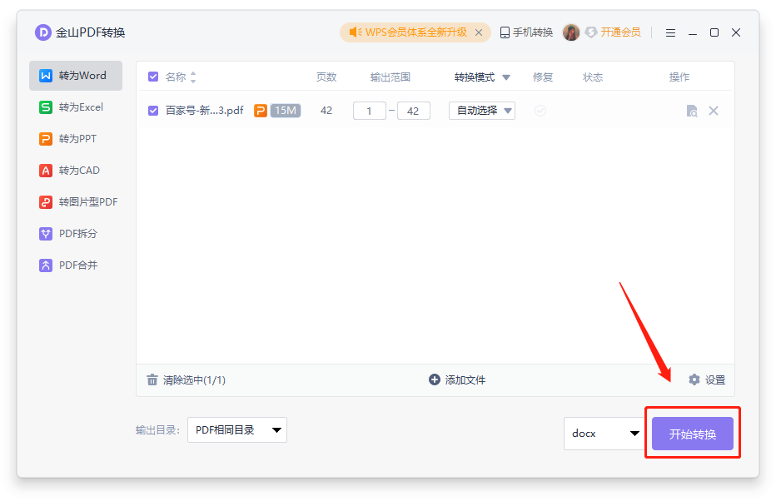The height and width of the screenshot is (501, 776).
Task: Click the file name 百家号-新...3.pdf
Action: [204, 111]
